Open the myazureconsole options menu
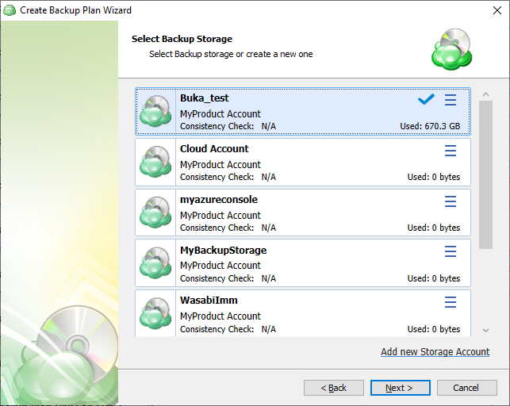510x406 pixels. pyautogui.click(x=451, y=201)
